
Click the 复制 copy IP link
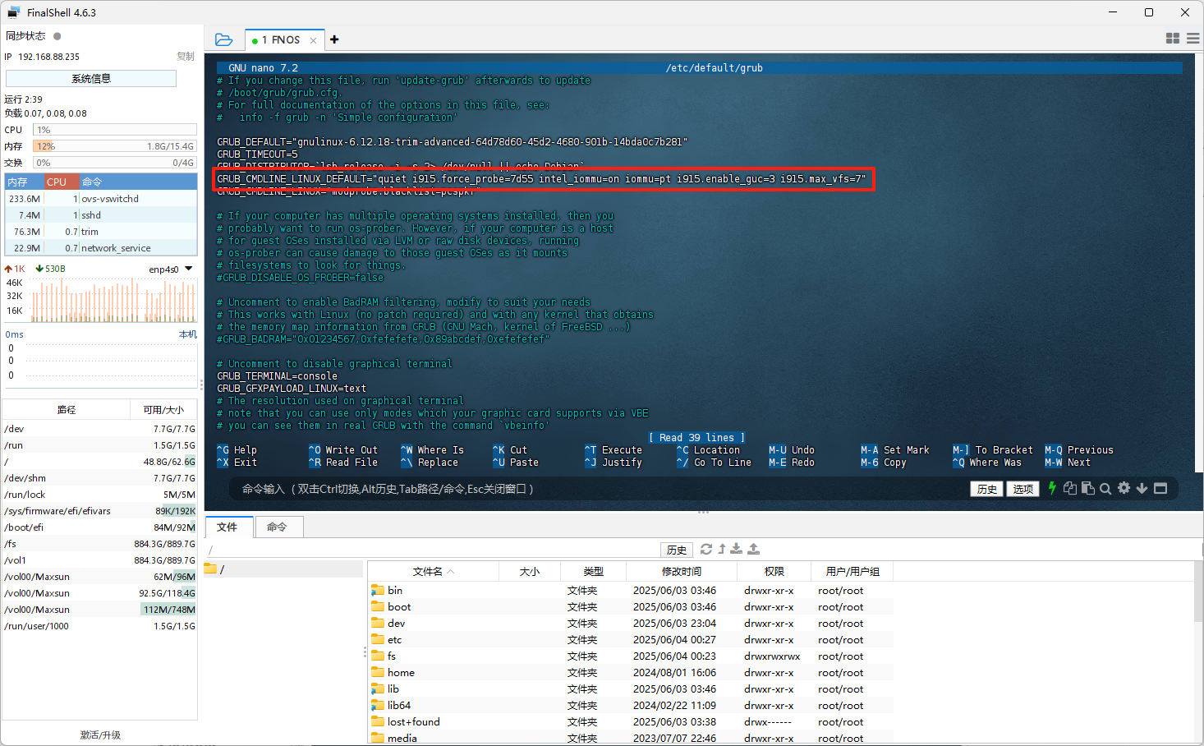[x=186, y=57]
